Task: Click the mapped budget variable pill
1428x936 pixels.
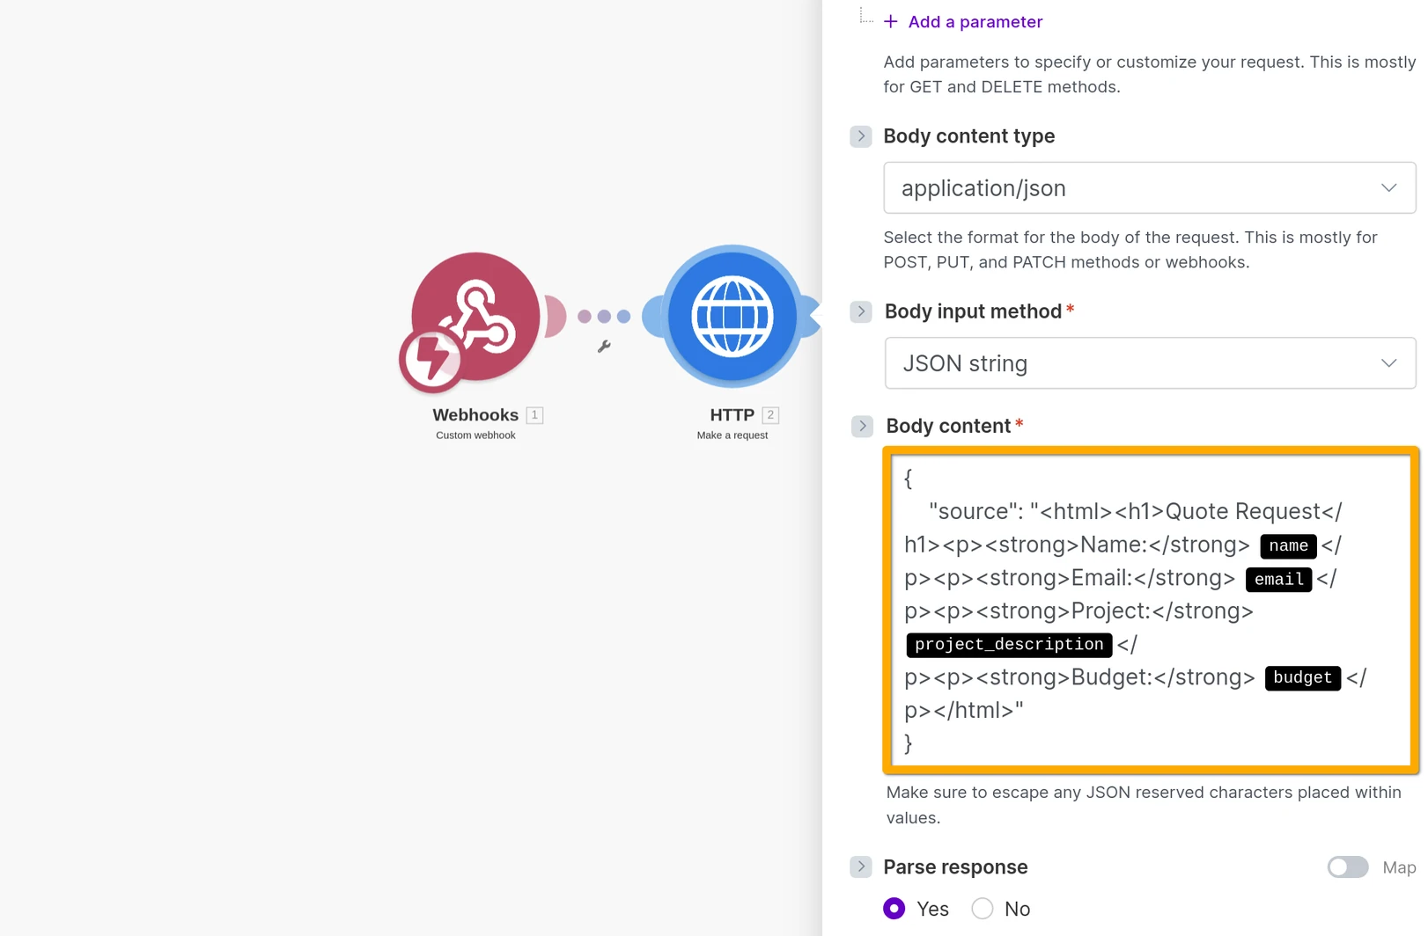Action: [1302, 677]
